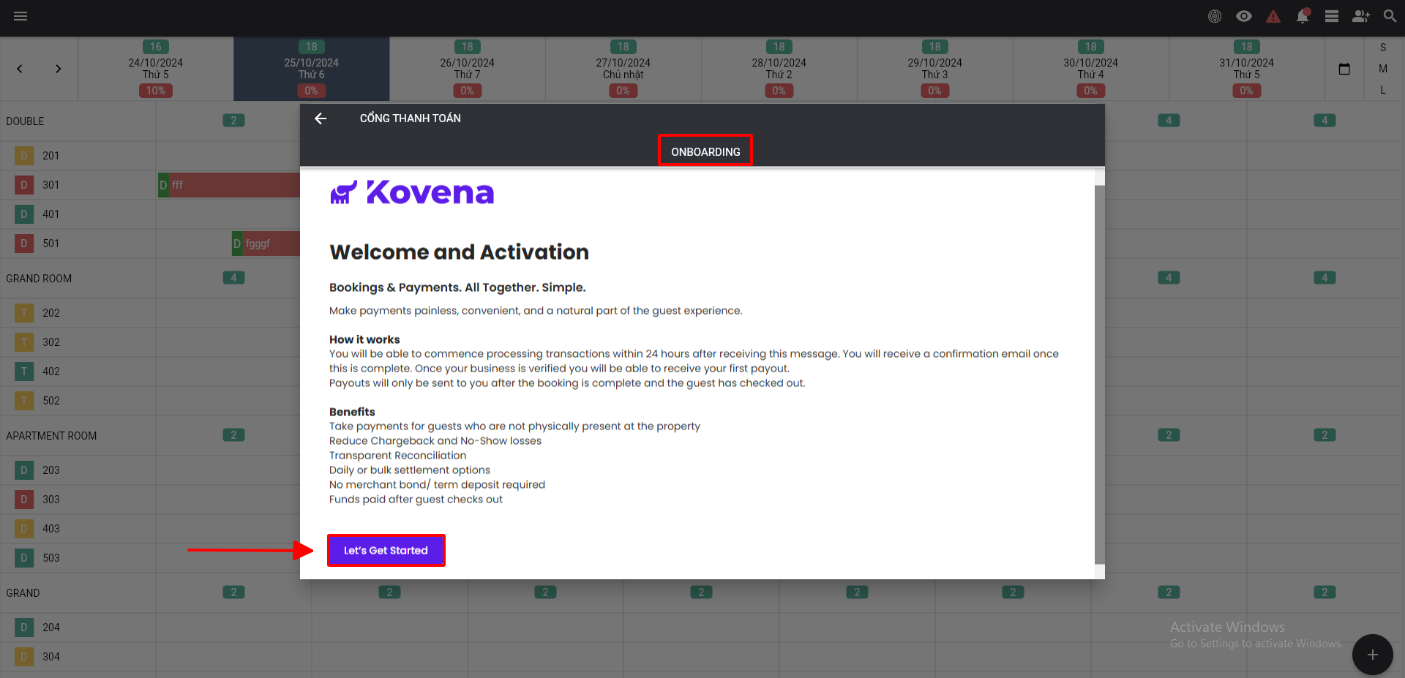Screen dimensions: 1405x678
Task: Go to next dates with right chevron
Action: (58, 69)
